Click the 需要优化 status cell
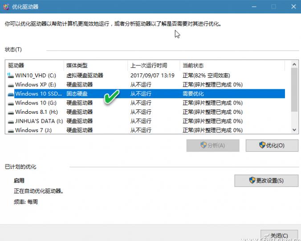This screenshot has width=301, height=241. (193, 93)
